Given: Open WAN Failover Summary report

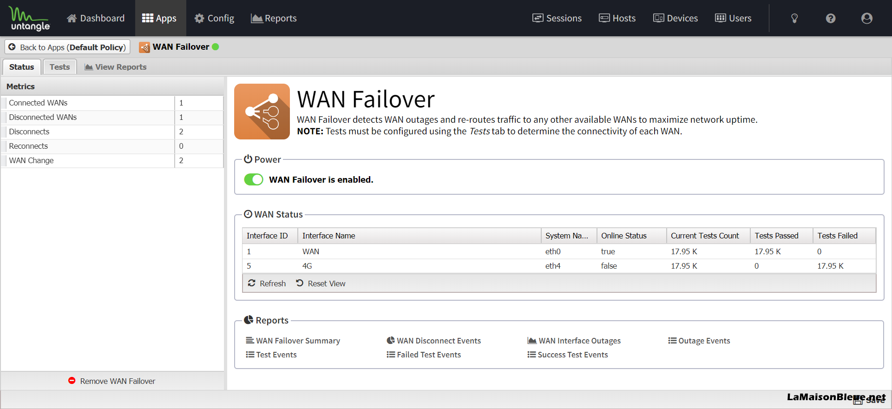Looking at the screenshot, I should 293,341.
